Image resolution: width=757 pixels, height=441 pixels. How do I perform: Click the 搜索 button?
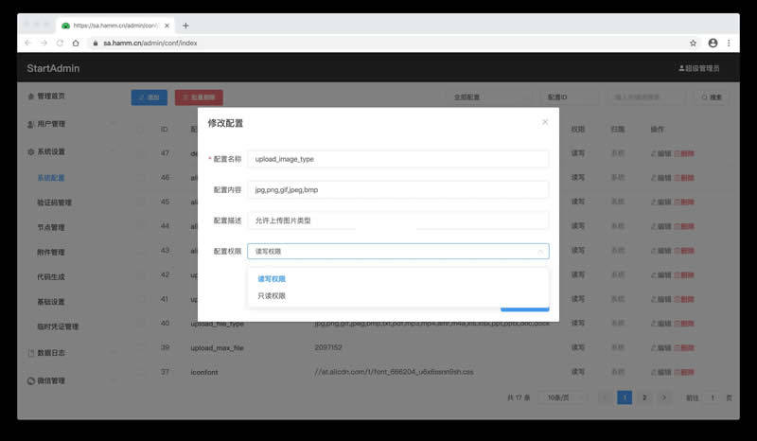pyautogui.click(x=712, y=97)
